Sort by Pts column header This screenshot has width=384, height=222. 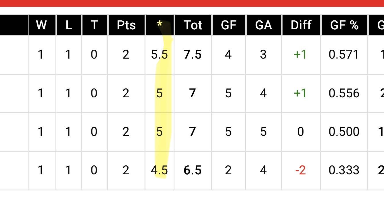[x=126, y=25]
